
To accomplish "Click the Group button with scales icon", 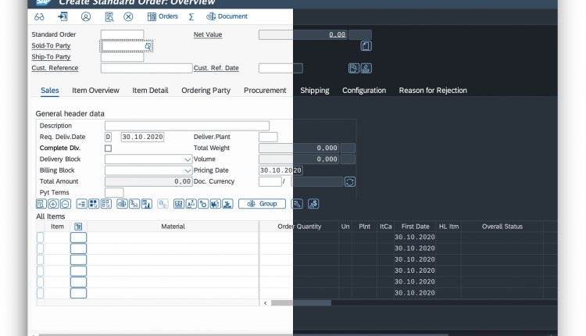I will pyautogui.click(x=262, y=204).
